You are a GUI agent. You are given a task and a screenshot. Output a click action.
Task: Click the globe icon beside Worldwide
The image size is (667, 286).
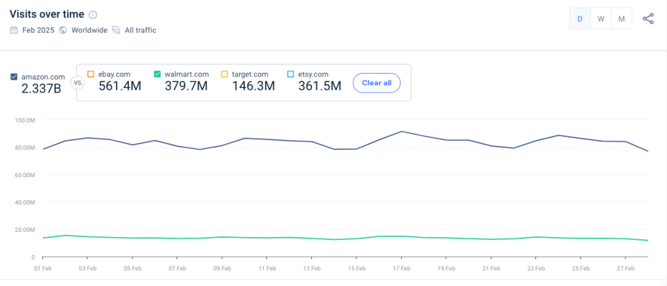[63, 30]
